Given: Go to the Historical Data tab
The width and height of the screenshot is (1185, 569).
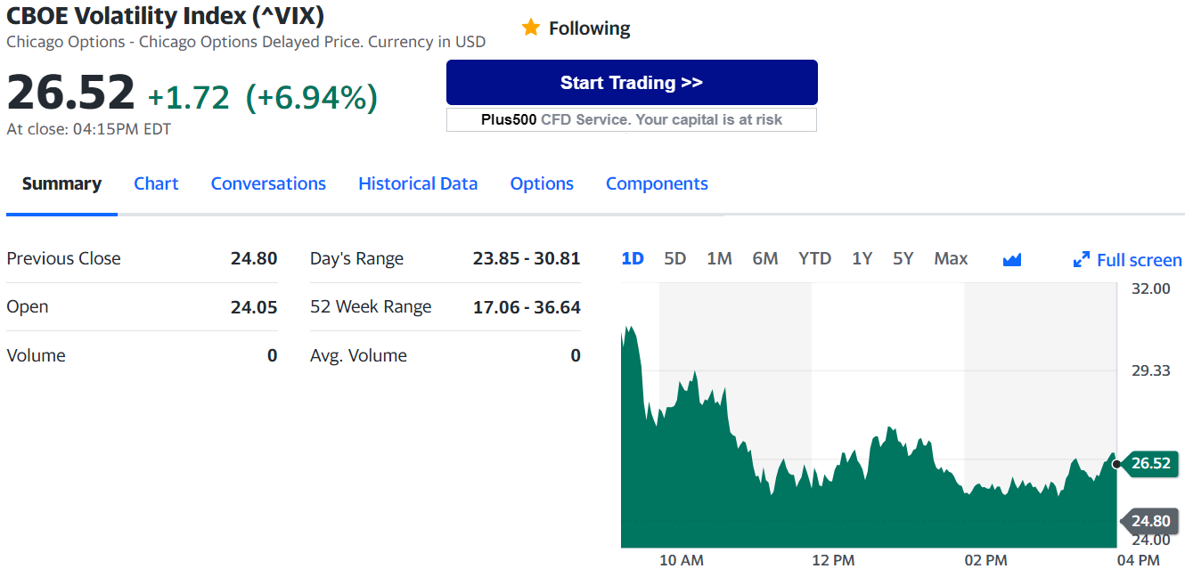Looking at the screenshot, I should (418, 183).
